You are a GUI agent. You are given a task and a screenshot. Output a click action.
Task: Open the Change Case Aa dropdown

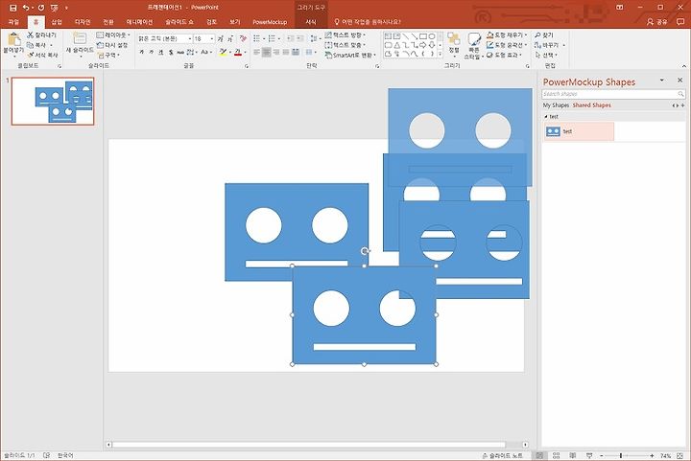(205, 52)
